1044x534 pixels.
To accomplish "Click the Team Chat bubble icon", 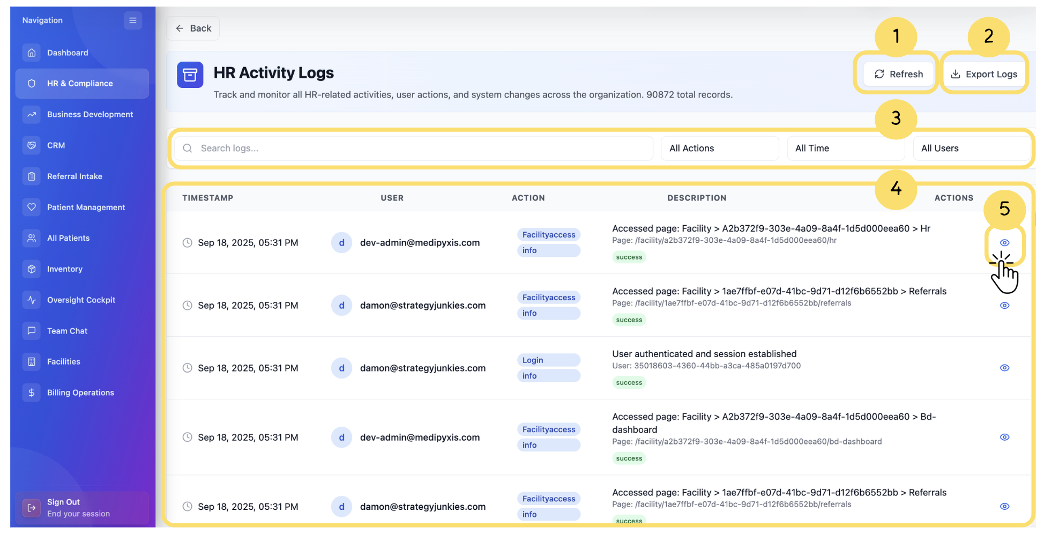I will [32, 331].
